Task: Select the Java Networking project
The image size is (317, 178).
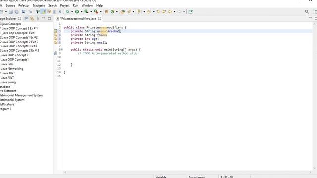Action: coord(12,69)
